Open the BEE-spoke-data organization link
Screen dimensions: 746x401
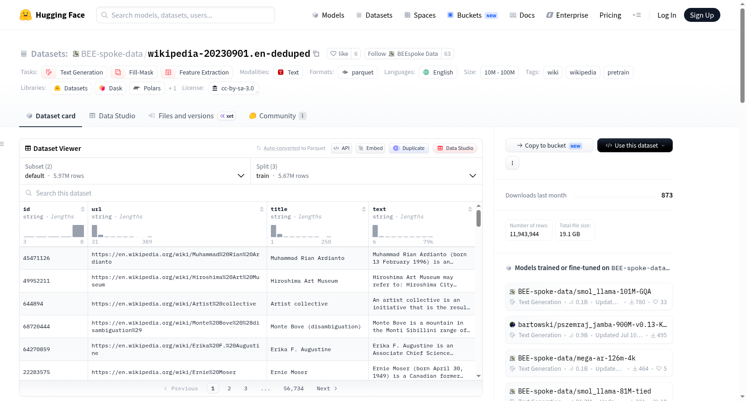pos(111,54)
